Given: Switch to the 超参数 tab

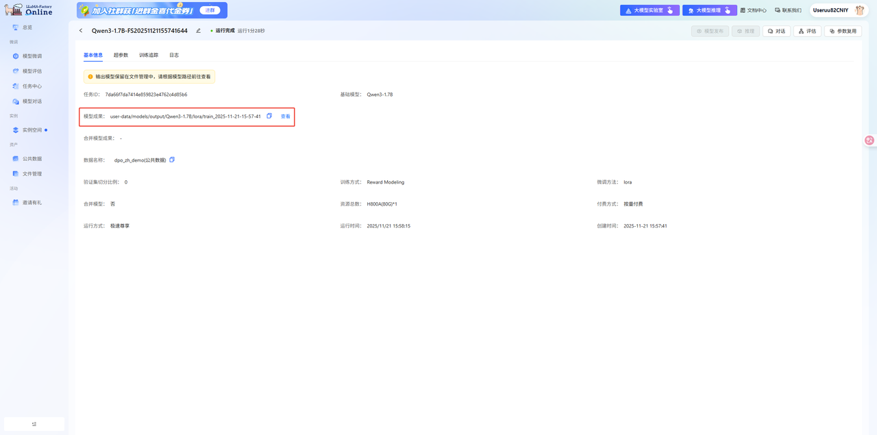Looking at the screenshot, I should tap(121, 55).
